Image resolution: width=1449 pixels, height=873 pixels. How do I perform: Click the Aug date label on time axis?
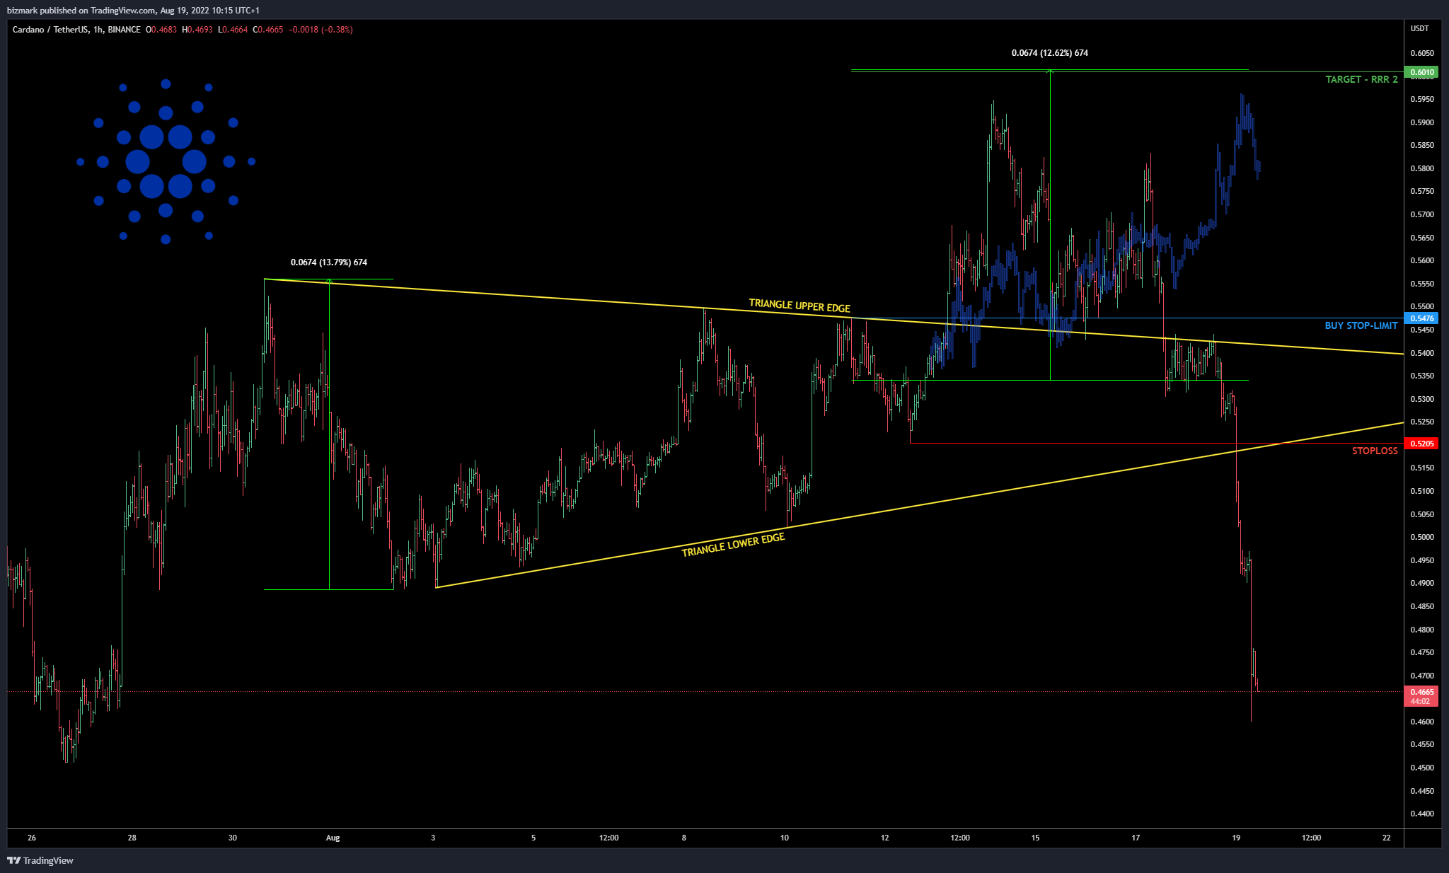333,838
